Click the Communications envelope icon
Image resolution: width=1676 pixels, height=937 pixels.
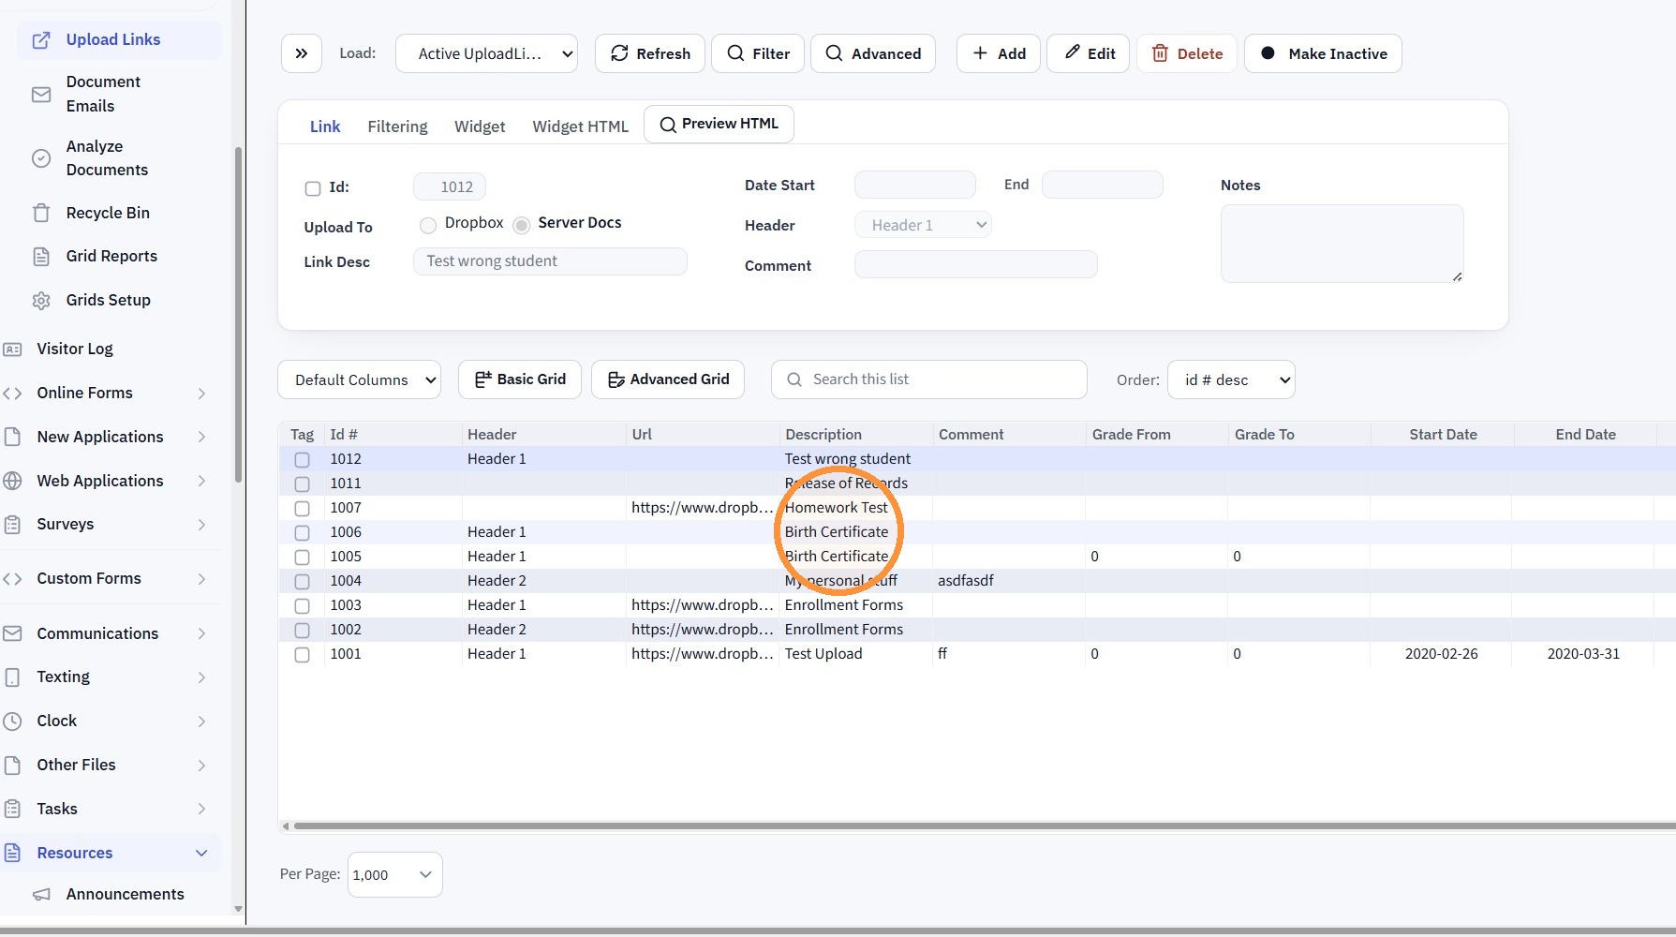pyautogui.click(x=12, y=633)
